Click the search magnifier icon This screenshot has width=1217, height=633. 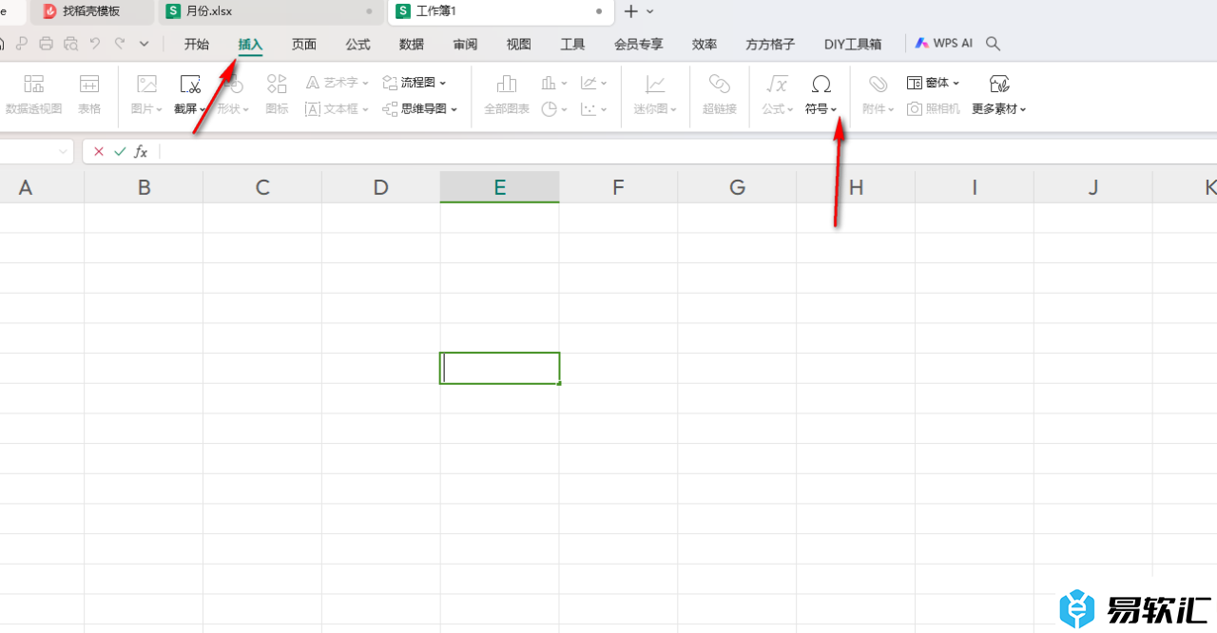[993, 44]
